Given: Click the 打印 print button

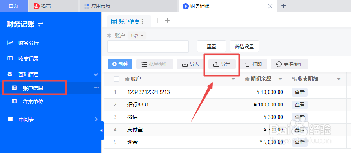Looking at the screenshot, I should pos(253,64).
